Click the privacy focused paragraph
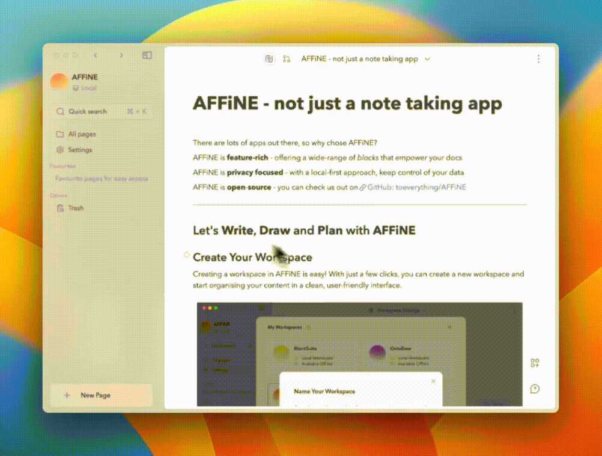This screenshot has height=456, width=602. (328, 172)
